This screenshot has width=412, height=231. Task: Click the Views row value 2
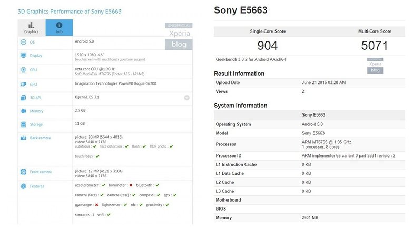point(303,91)
